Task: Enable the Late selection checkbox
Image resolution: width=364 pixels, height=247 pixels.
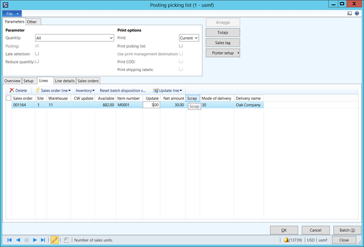Action: click(x=37, y=53)
